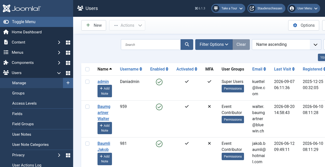
Task: Go to Access Levels in sidebar
Action: (x=24, y=103)
